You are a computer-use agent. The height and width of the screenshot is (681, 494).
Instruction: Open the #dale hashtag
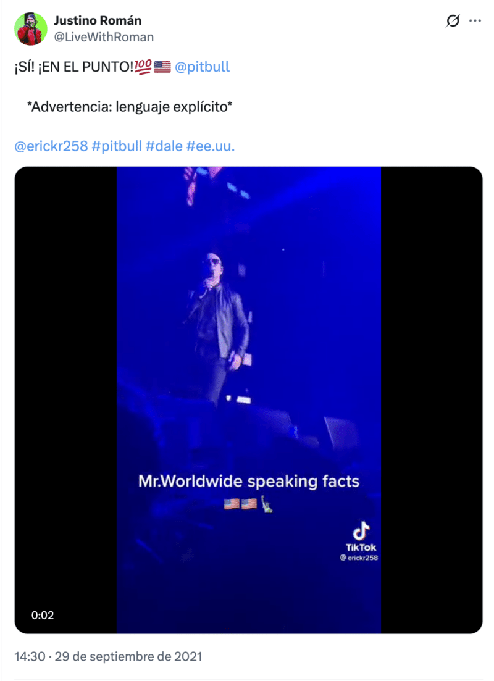(164, 146)
